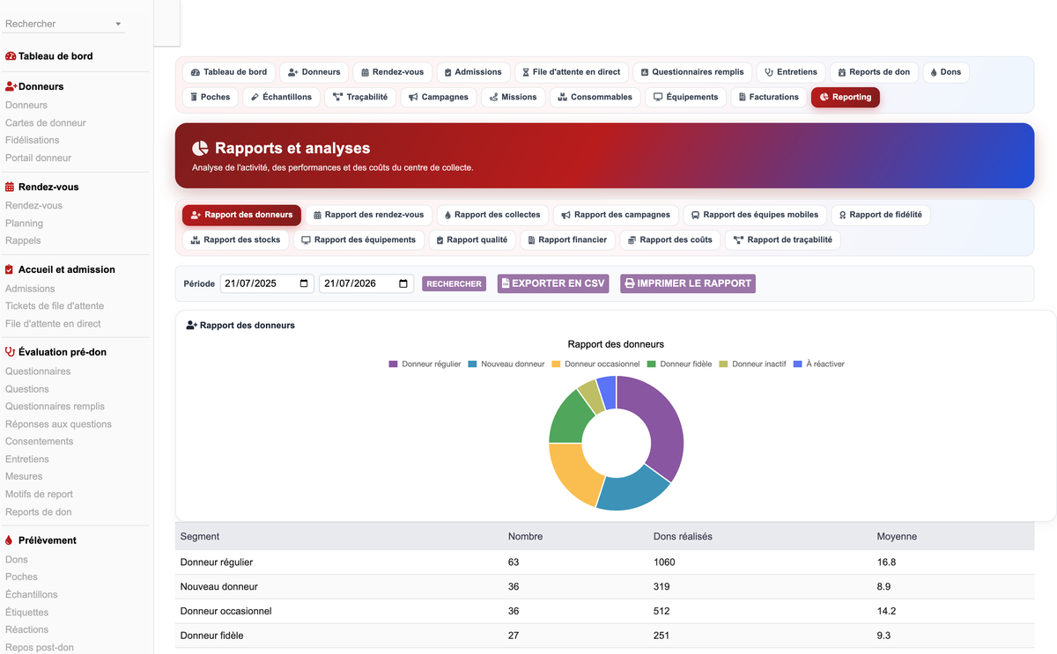Screen dimensions: 1057x654
Task: Toggle Nouveau donneur blue legend swatch
Action: point(473,364)
